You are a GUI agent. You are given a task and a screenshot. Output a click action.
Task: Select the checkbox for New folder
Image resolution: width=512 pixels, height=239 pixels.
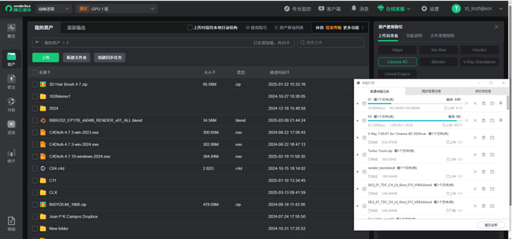[x=35, y=229]
